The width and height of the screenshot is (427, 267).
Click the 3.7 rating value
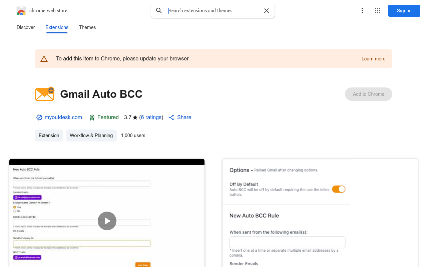tap(128, 117)
